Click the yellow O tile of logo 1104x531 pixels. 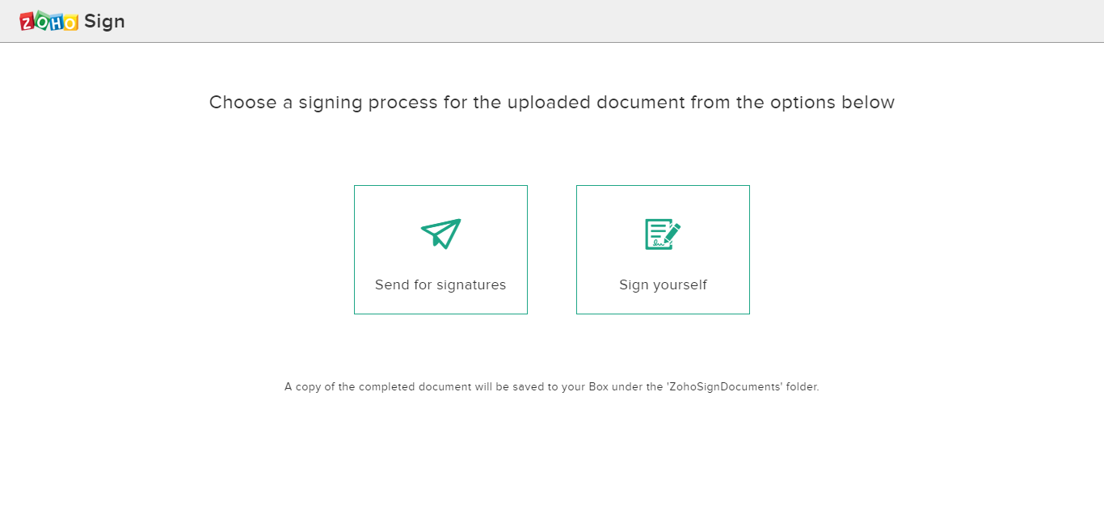[70, 22]
